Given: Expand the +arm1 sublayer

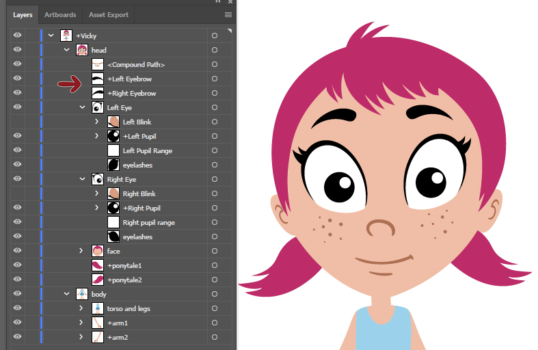Looking at the screenshot, I should coord(82,323).
